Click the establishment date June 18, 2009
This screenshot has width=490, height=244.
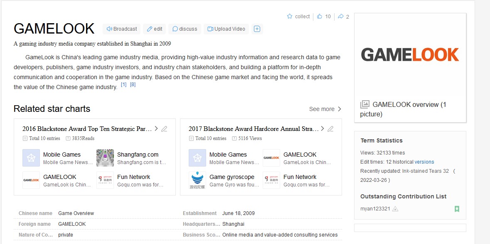239,213
